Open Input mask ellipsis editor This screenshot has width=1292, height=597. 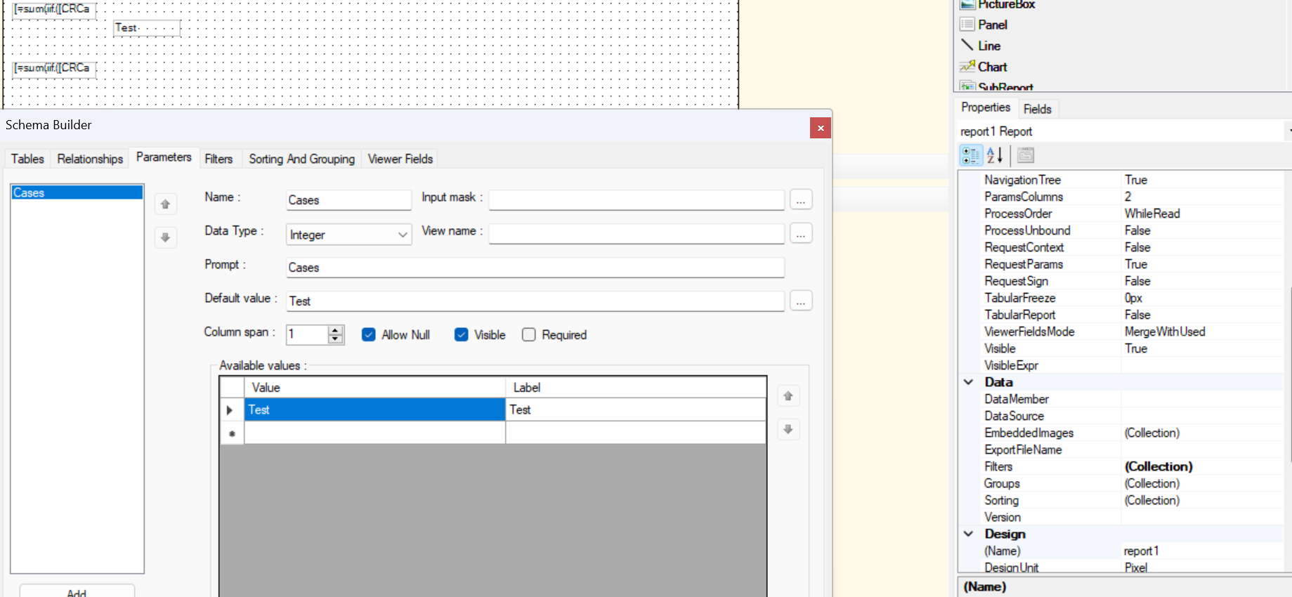pos(801,199)
